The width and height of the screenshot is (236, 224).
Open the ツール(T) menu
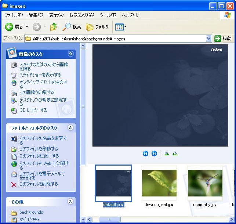[108, 15]
